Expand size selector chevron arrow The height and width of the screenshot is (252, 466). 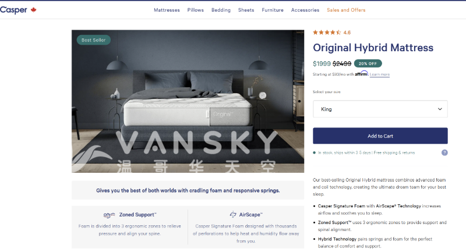click(440, 109)
